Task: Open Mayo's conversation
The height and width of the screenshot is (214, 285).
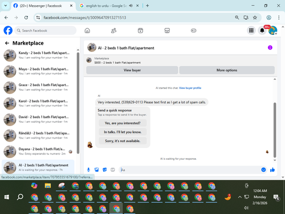Action: pyautogui.click(x=38, y=71)
